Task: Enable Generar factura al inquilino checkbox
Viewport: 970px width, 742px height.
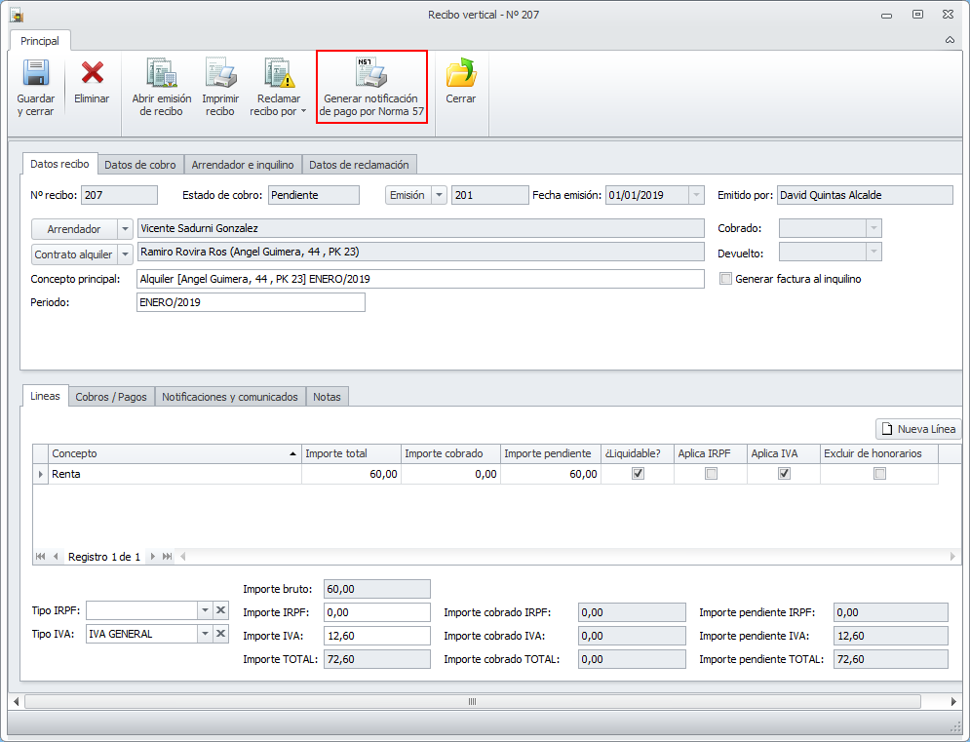Action: pos(725,279)
